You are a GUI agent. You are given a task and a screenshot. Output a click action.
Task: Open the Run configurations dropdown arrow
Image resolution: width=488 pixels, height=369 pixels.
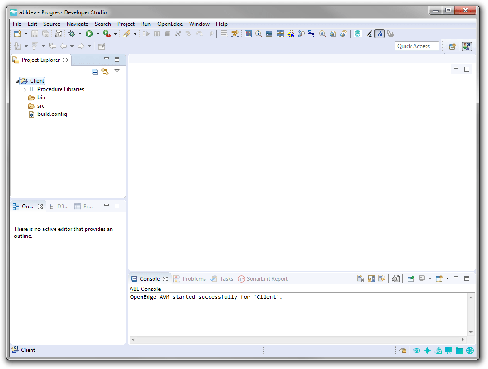click(98, 34)
